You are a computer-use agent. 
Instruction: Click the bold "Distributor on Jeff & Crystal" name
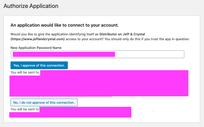click(x=122, y=34)
